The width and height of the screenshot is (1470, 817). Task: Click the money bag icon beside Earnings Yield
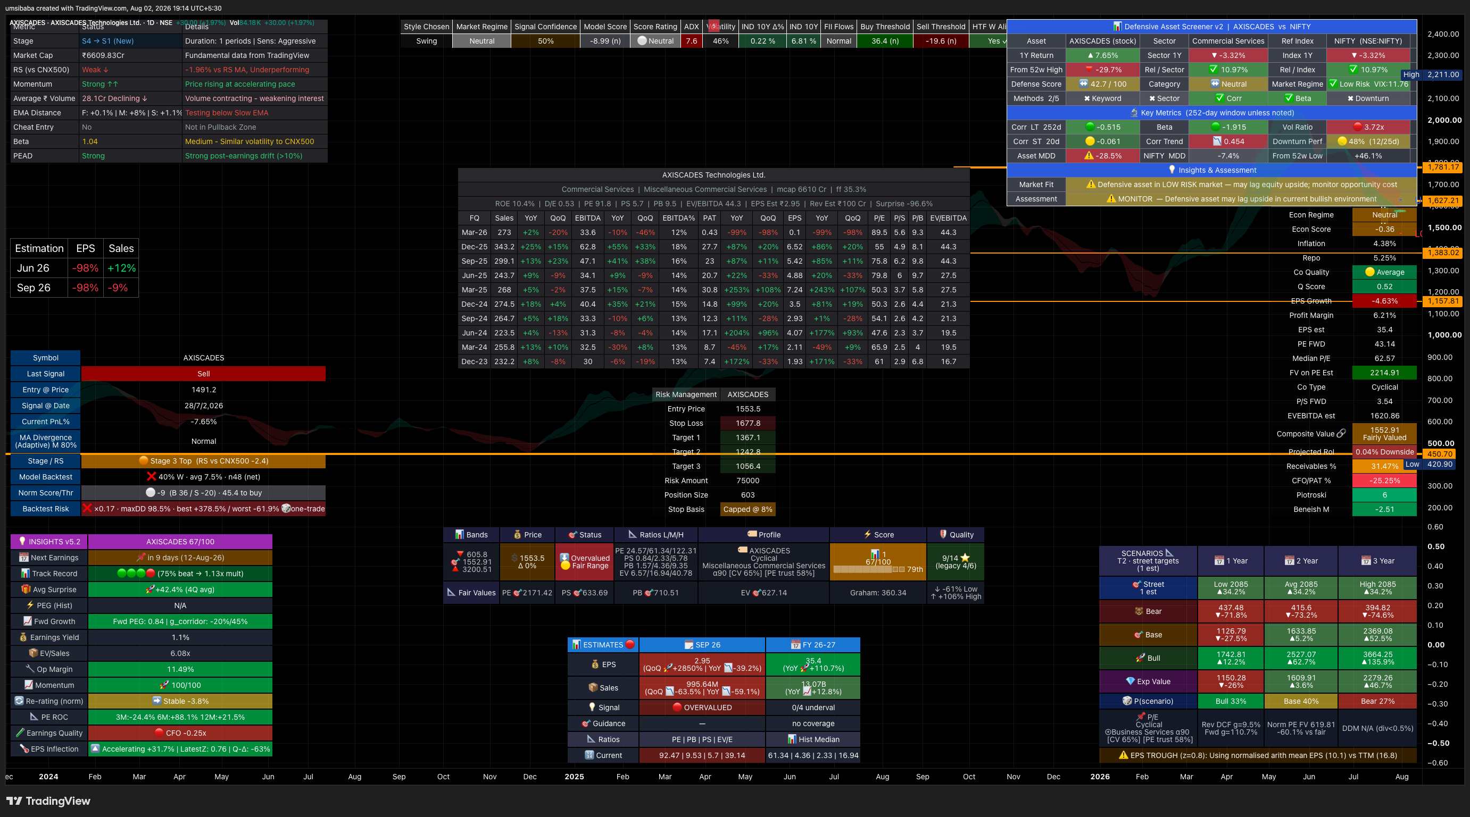pos(23,637)
